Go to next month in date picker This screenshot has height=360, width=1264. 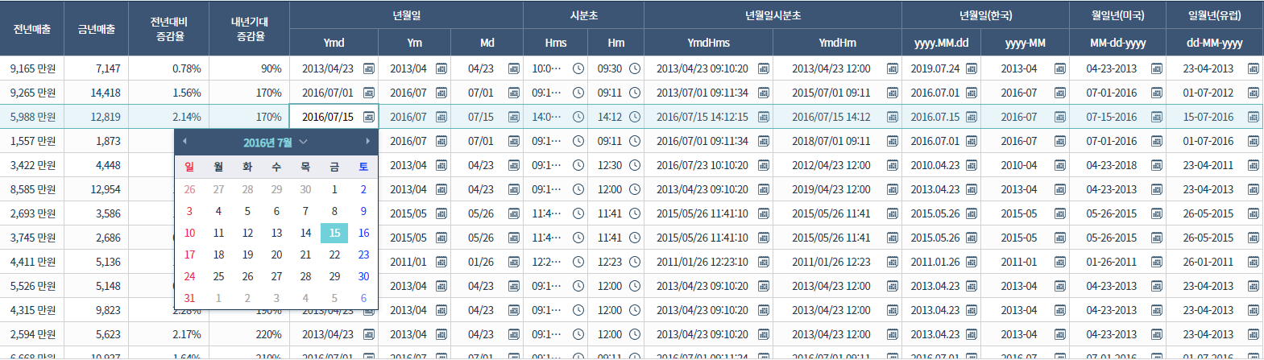(367, 142)
